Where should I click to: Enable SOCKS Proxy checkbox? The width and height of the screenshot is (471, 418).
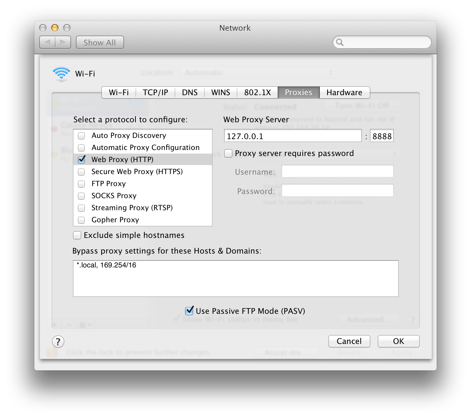point(81,196)
